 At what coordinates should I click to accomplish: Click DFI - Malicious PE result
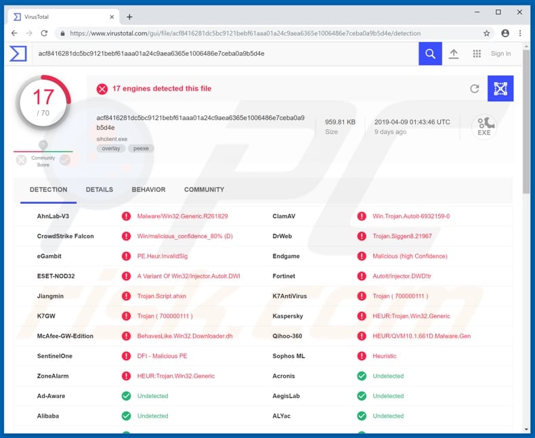pos(163,356)
